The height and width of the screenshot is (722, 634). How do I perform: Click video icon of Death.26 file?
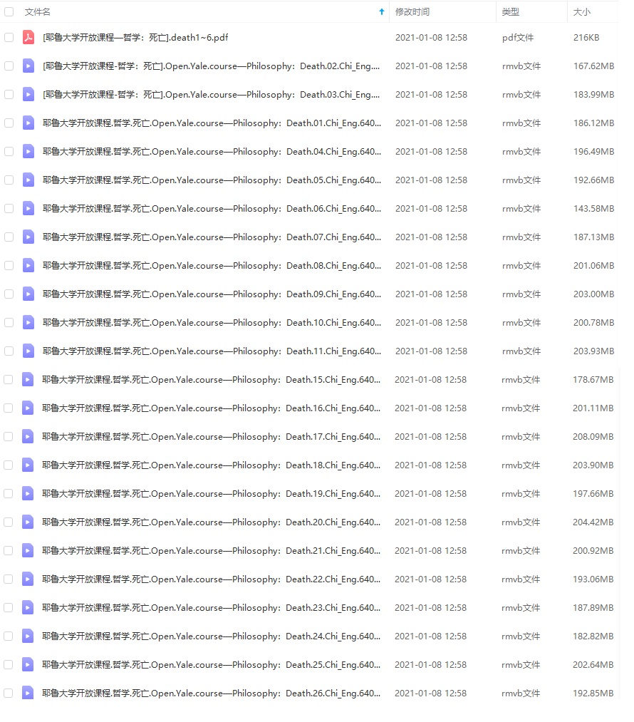28,693
